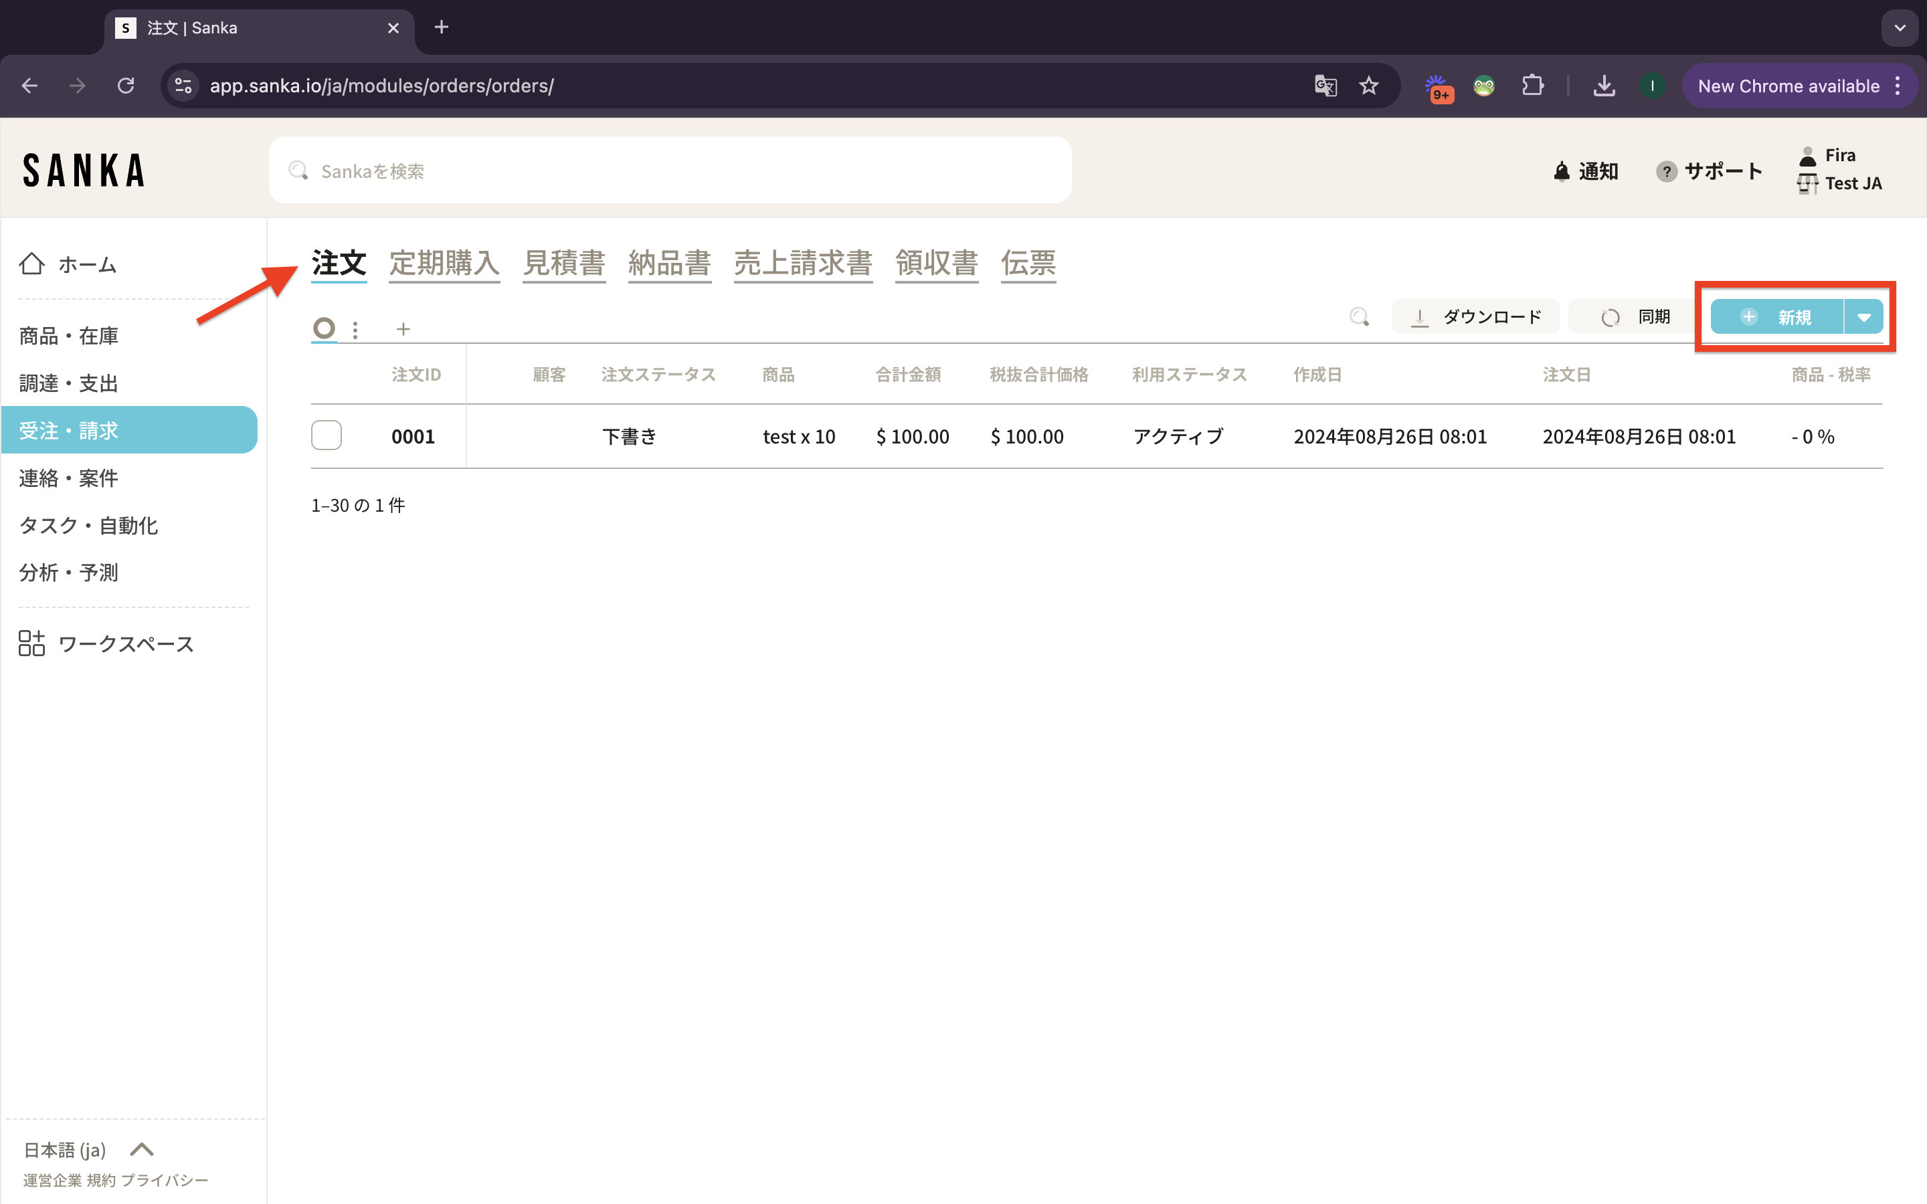
Task: Click the table search magnifier icon
Action: (1359, 317)
